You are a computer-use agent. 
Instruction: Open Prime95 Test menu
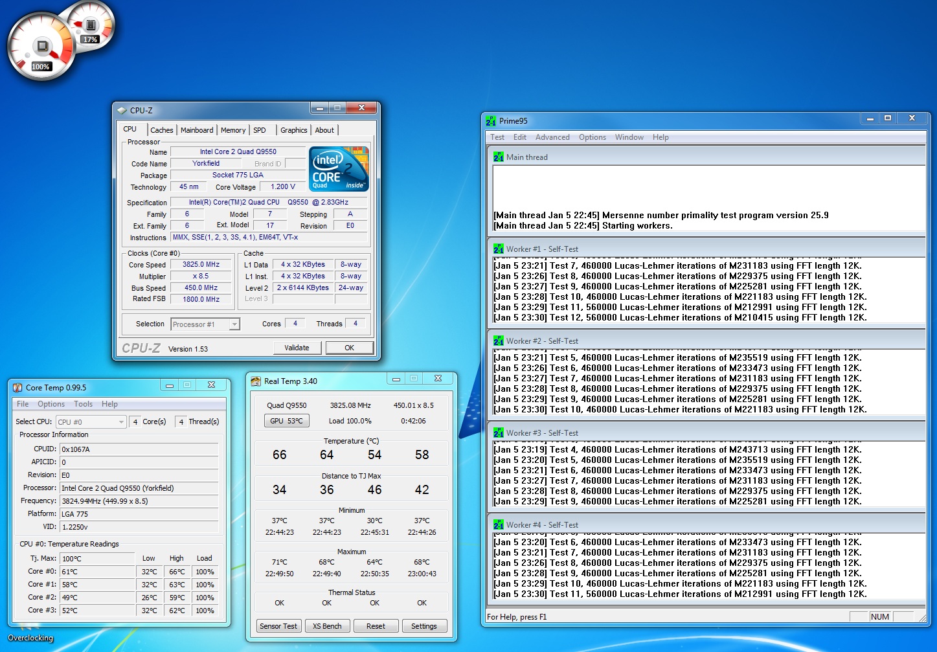[x=497, y=137]
